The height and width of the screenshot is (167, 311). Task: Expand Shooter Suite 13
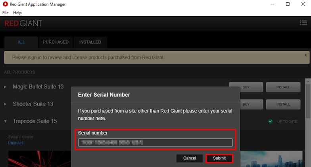6,104
